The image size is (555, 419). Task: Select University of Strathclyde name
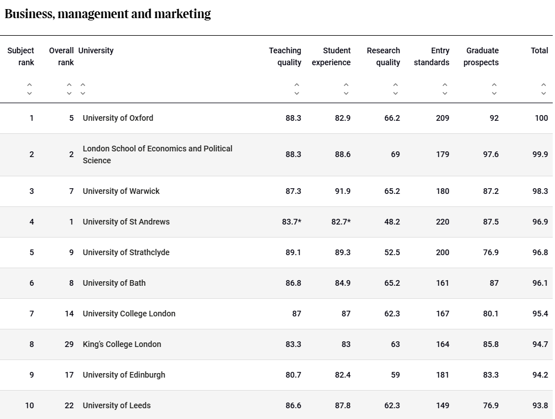pyautogui.click(x=126, y=252)
